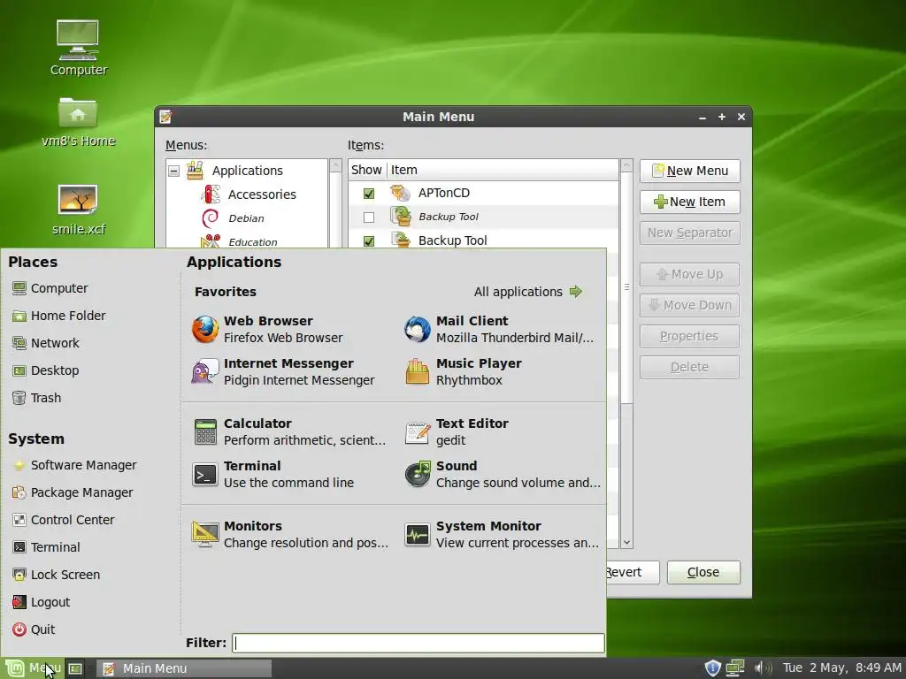Image resolution: width=906 pixels, height=679 pixels.
Task: Launch Software Manager
Action: click(74, 465)
